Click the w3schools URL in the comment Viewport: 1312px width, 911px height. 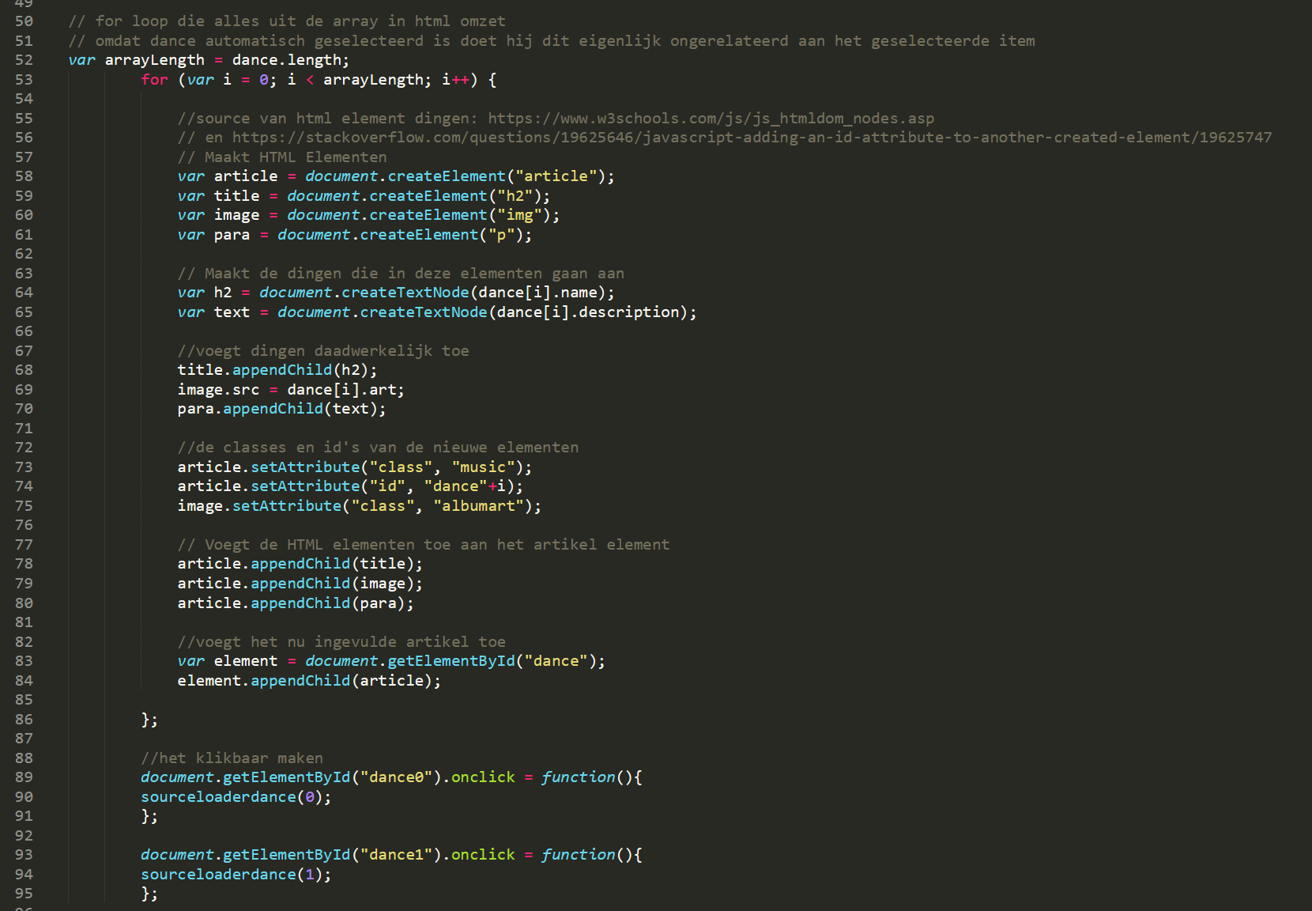click(711, 119)
